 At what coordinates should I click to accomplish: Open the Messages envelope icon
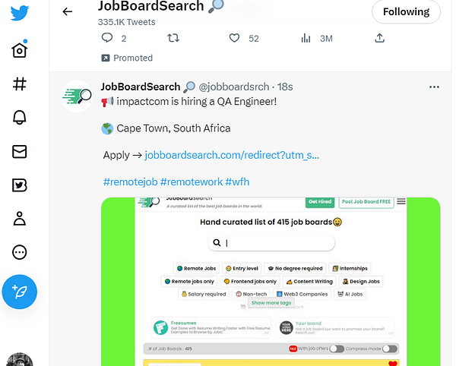(x=20, y=151)
